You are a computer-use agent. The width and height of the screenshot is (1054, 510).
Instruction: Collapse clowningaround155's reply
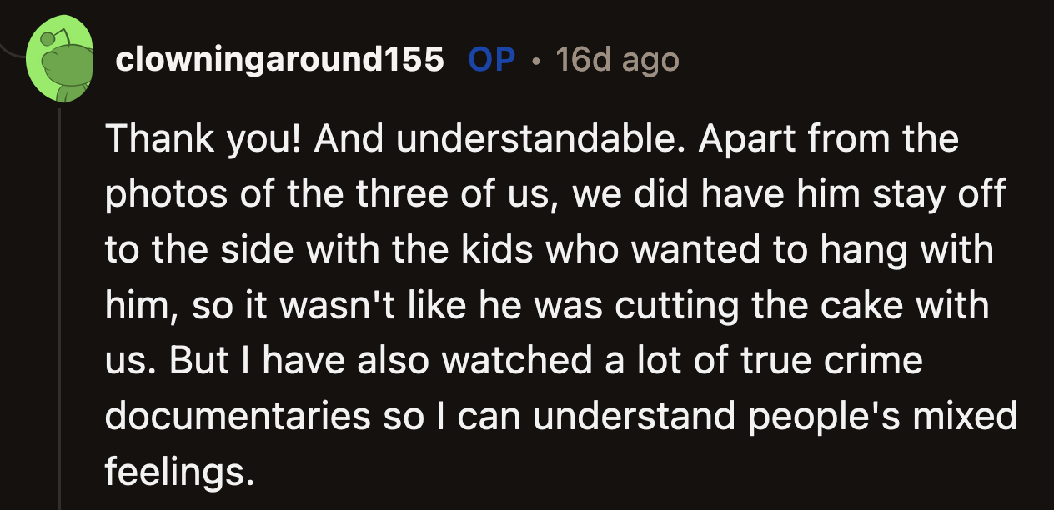tap(59, 333)
